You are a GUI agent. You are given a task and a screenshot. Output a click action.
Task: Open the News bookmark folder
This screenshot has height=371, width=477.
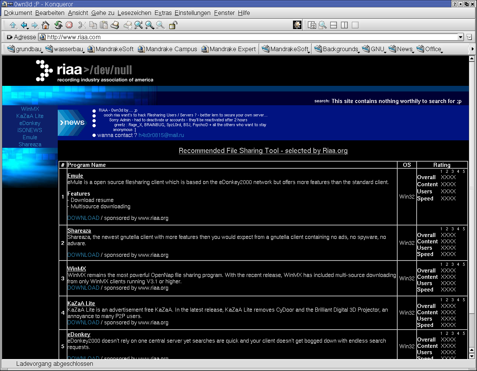click(x=401, y=49)
